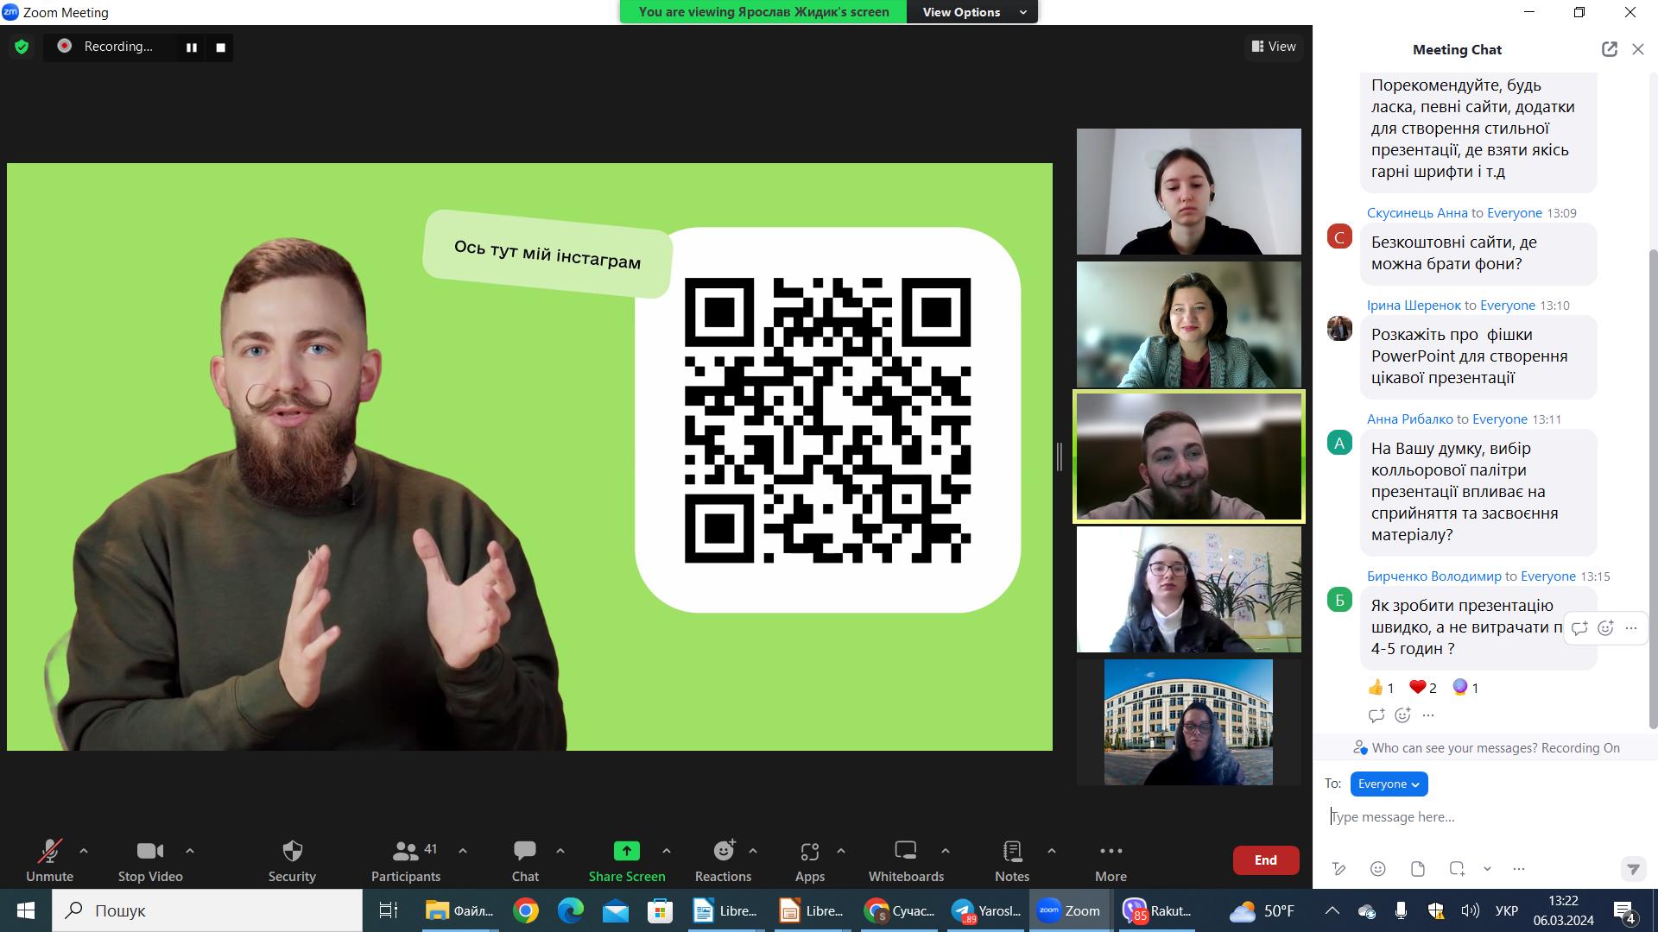
Task: Open the Notes tool
Action: (1011, 860)
